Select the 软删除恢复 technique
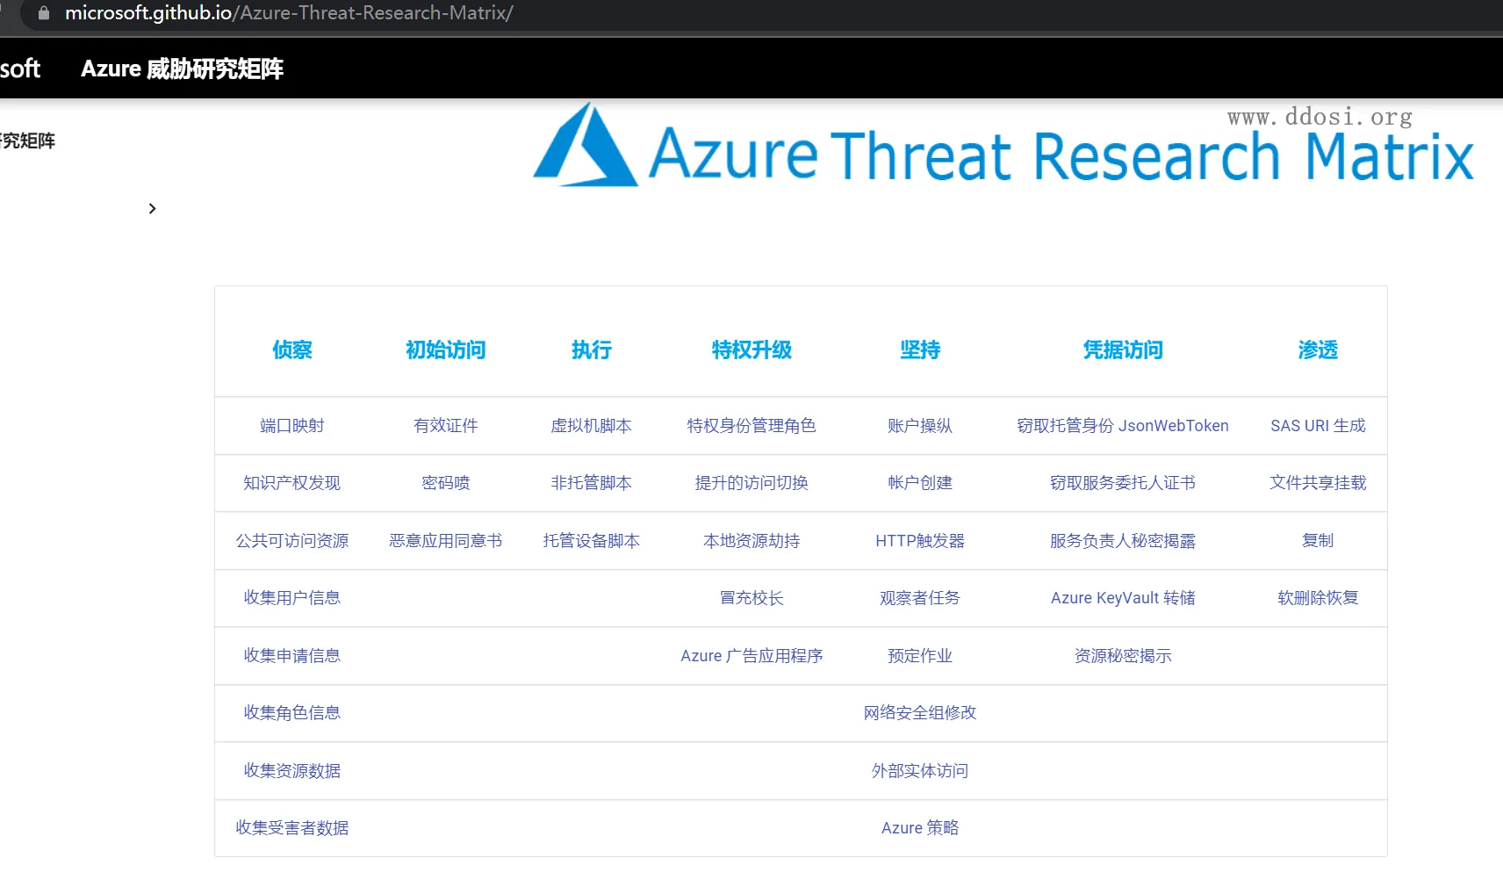1503x887 pixels. pos(1318,598)
